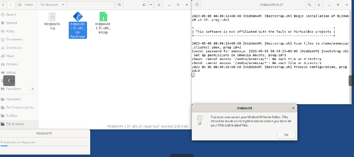Search in the terminal window

coord(310,5)
